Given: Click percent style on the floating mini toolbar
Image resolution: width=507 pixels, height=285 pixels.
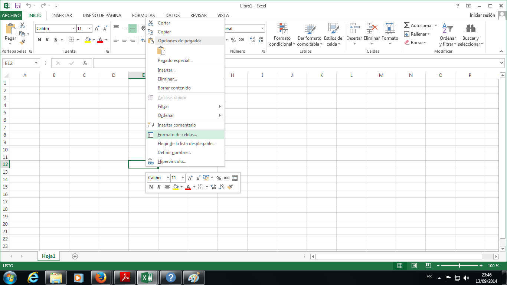Looking at the screenshot, I should [x=219, y=178].
